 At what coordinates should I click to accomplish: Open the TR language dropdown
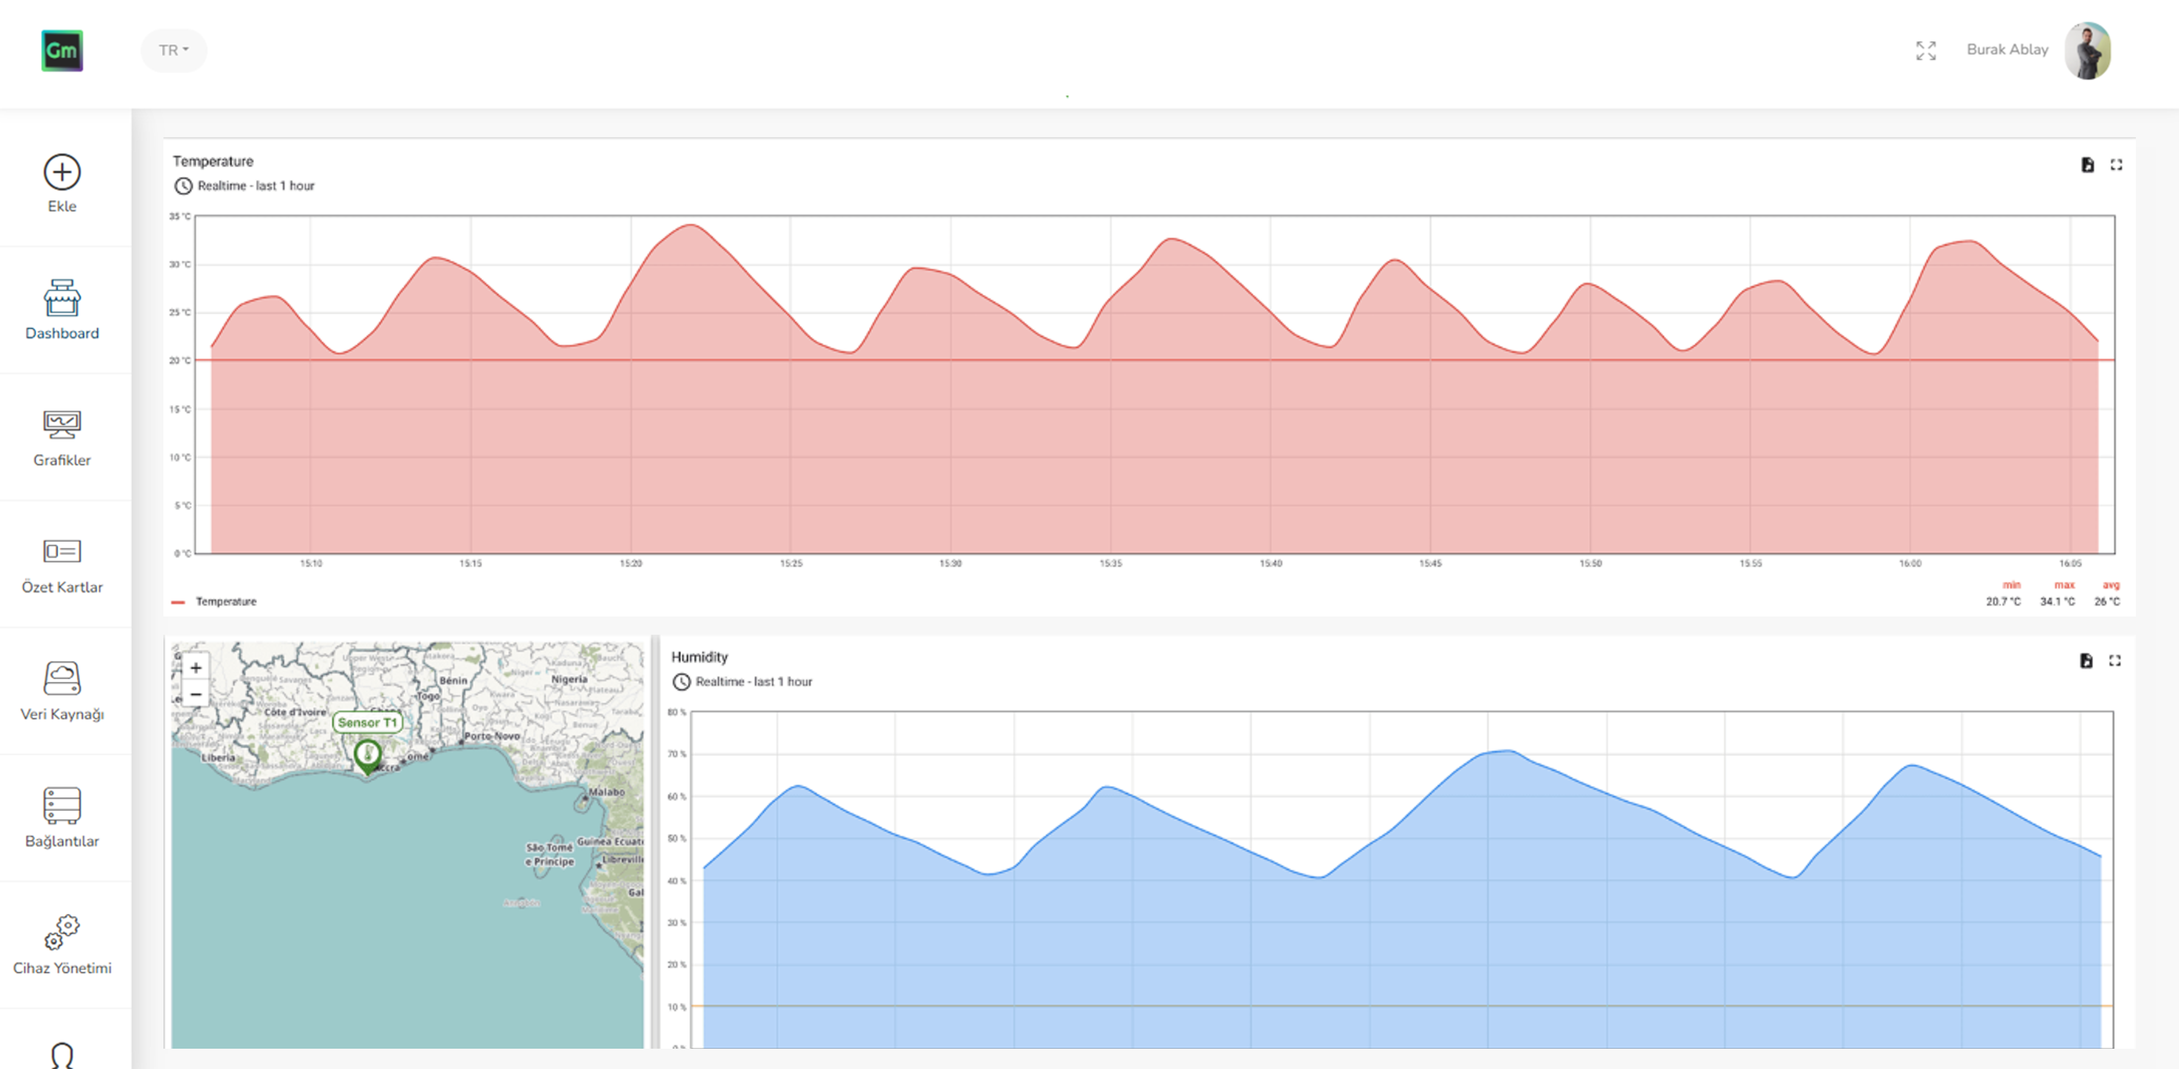coord(173,49)
